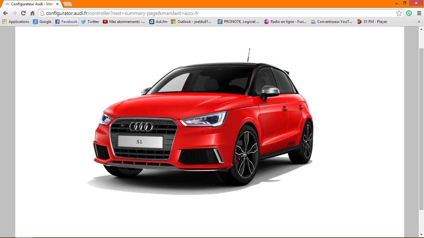Open the YouTube Mes abonnements bookmark
Screen dimensions: 424x238
[124, 22]
